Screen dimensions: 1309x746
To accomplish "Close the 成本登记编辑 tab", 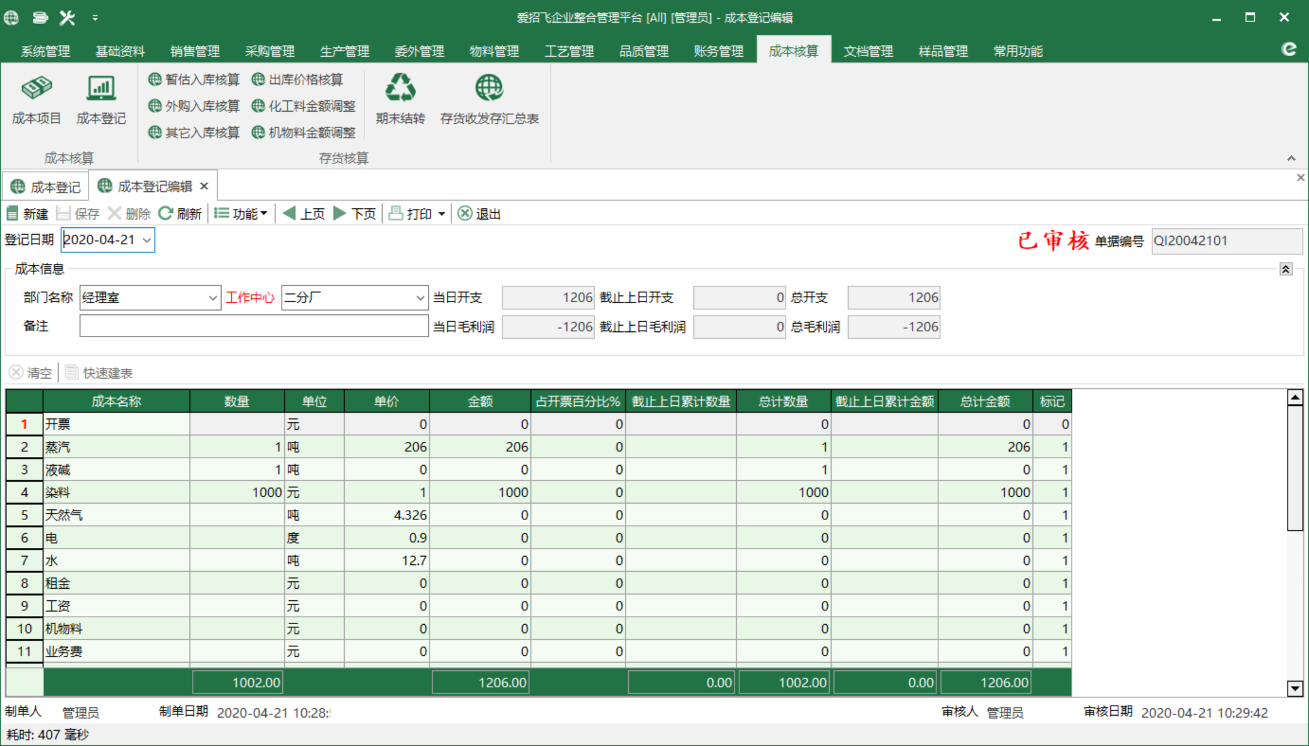I will coord(204,186).
